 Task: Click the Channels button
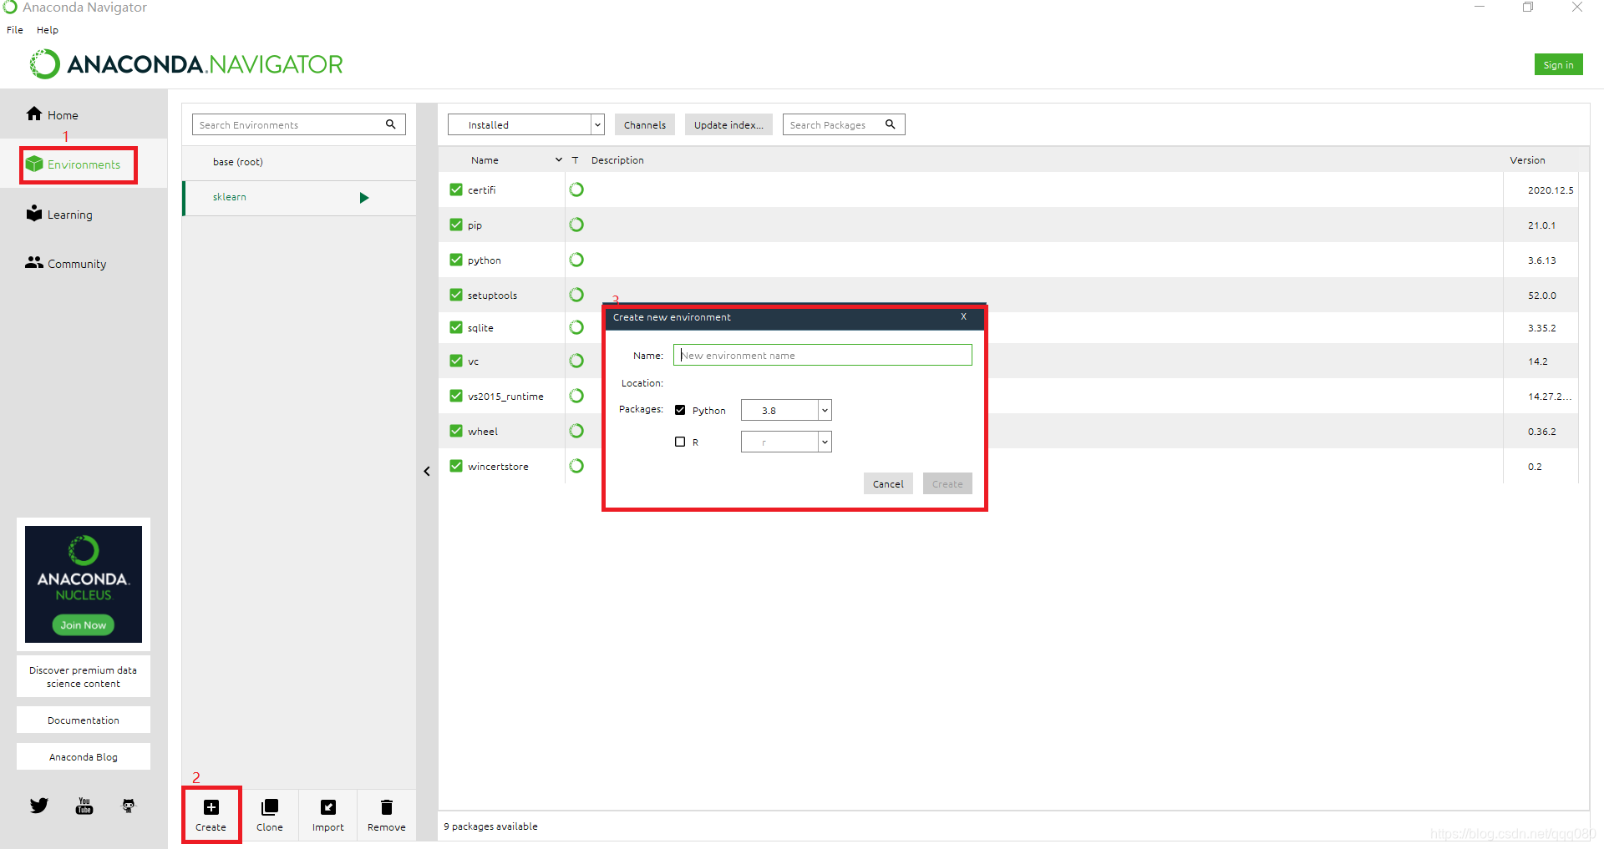tap(645, 124)
